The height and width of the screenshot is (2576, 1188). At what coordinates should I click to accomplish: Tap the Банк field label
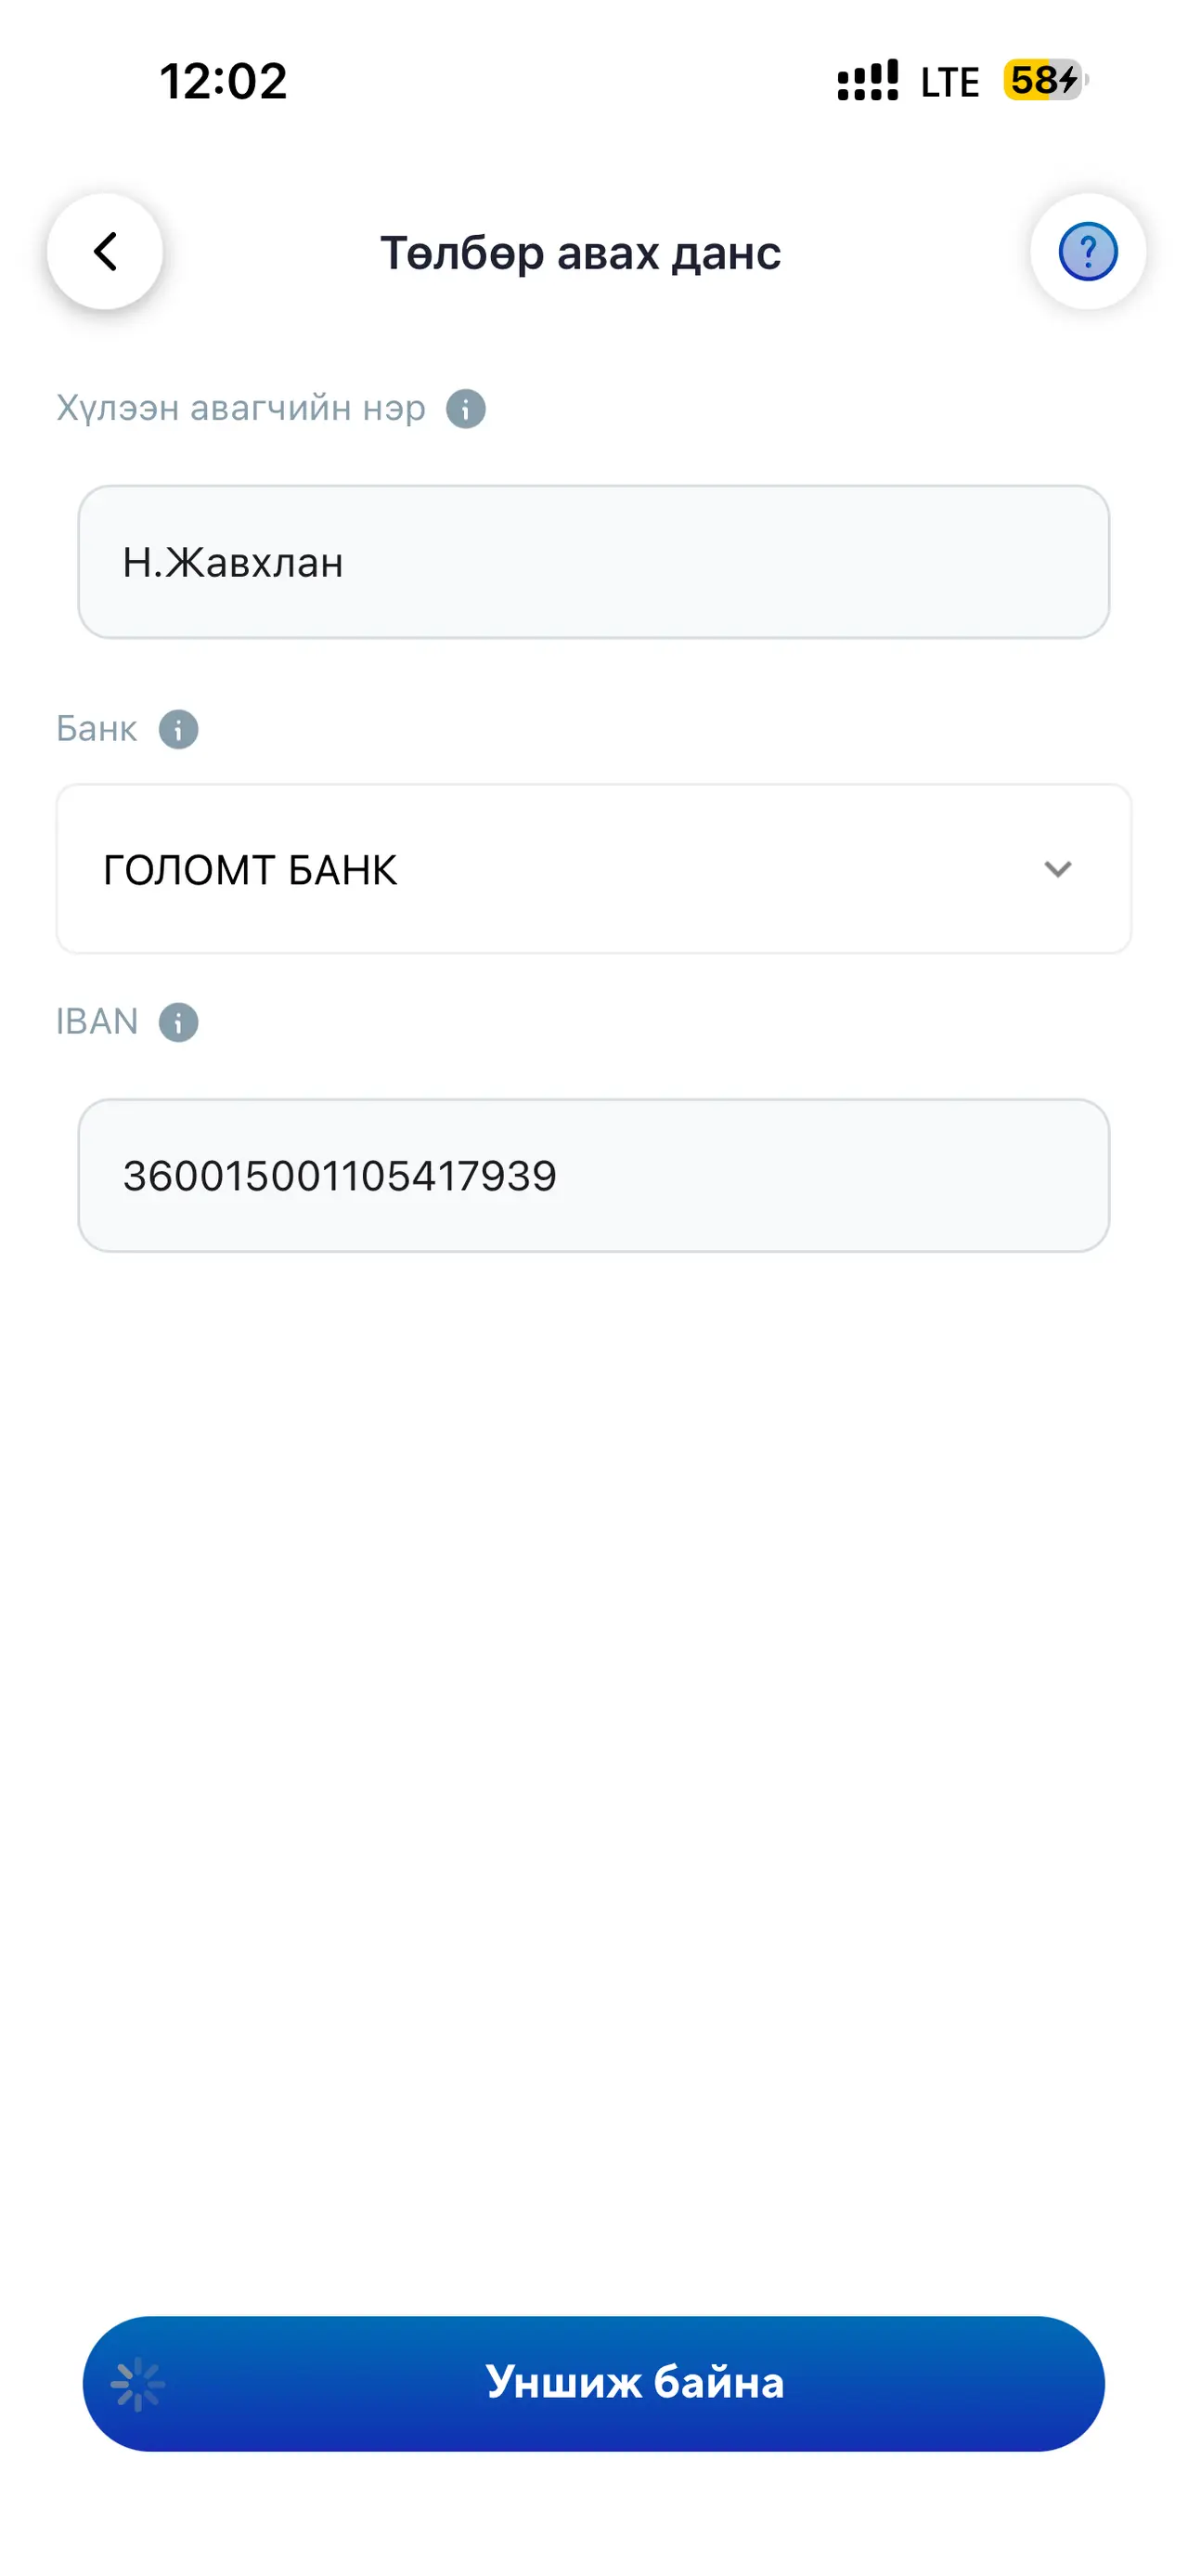click(97, 729)
